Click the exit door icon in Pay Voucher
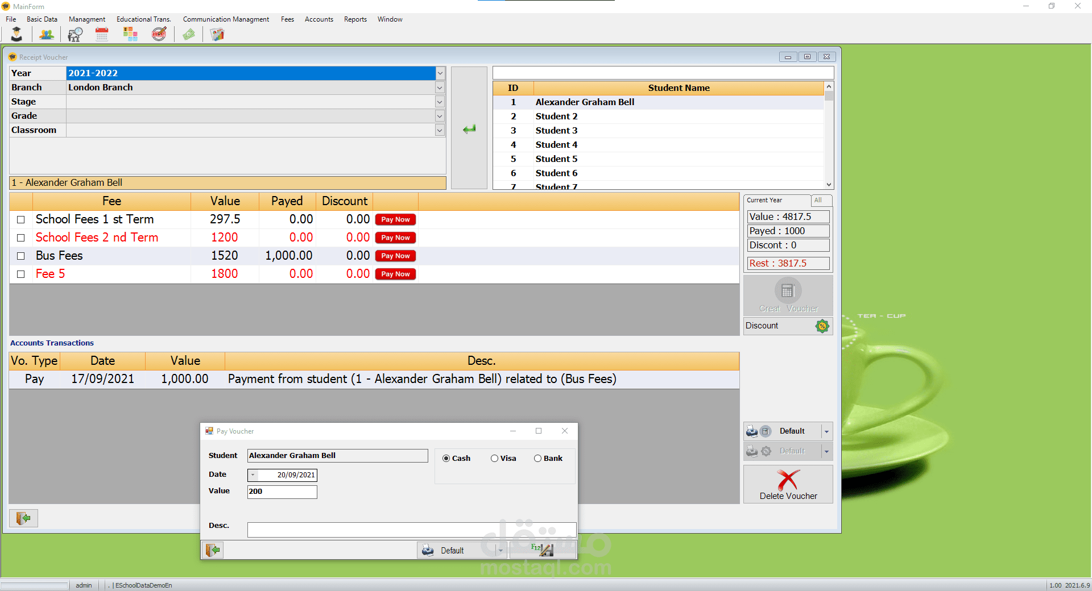 point(213,550)
